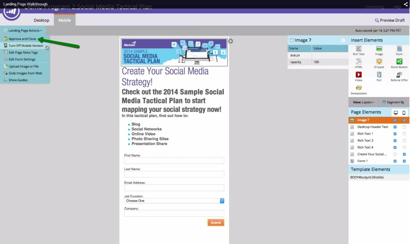Open the Landing Page Actions menu
410x244 pixels.
click(x=23, y=30)
